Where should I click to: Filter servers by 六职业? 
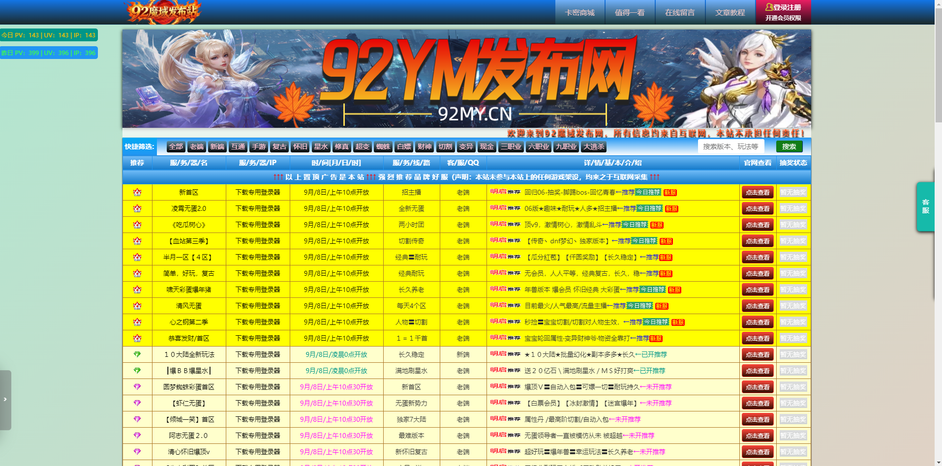[539, 146]
